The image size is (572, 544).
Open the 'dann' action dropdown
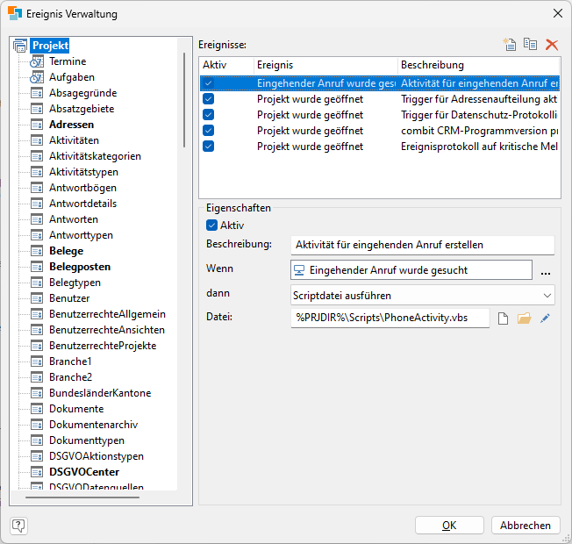point(422,296)
